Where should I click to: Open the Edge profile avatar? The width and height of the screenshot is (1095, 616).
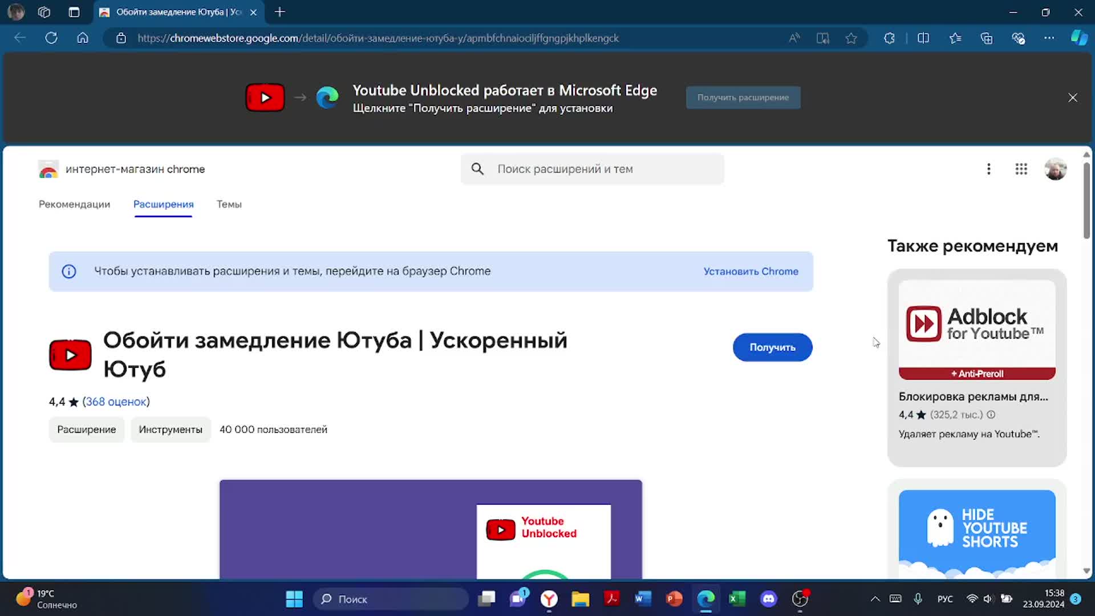(x=16, y=12)
